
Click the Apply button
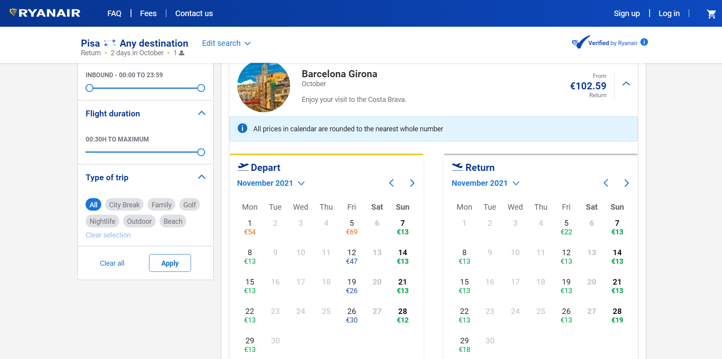pyautogui.click(x=170, y=263)
